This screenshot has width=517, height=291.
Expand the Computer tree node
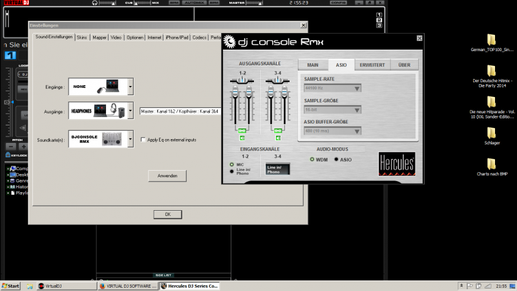click(x=8, y=169)
